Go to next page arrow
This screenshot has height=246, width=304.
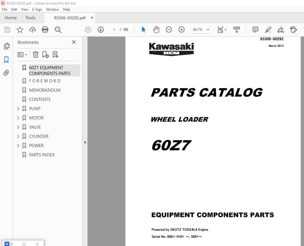101,29
